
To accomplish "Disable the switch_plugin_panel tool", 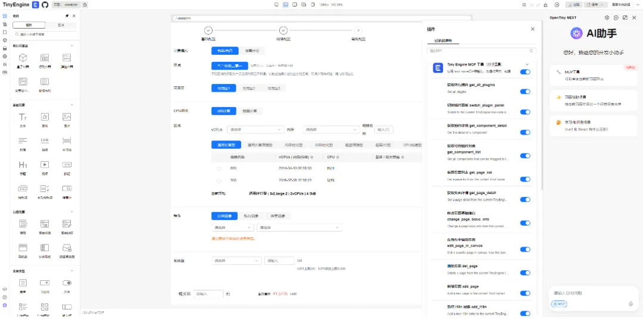I will [x=525, y=112].
